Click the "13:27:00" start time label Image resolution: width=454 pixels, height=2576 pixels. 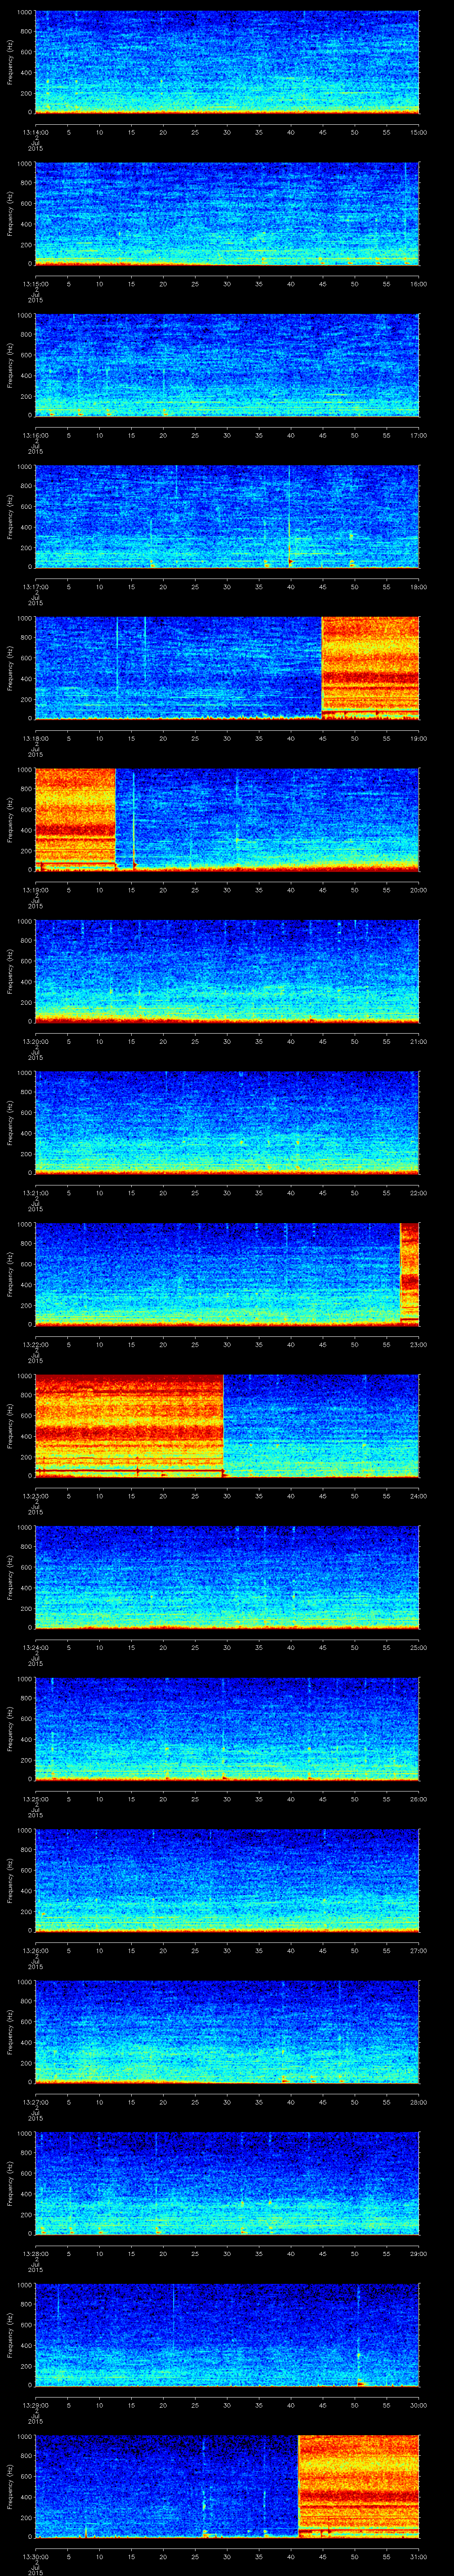pos(35,2102)
